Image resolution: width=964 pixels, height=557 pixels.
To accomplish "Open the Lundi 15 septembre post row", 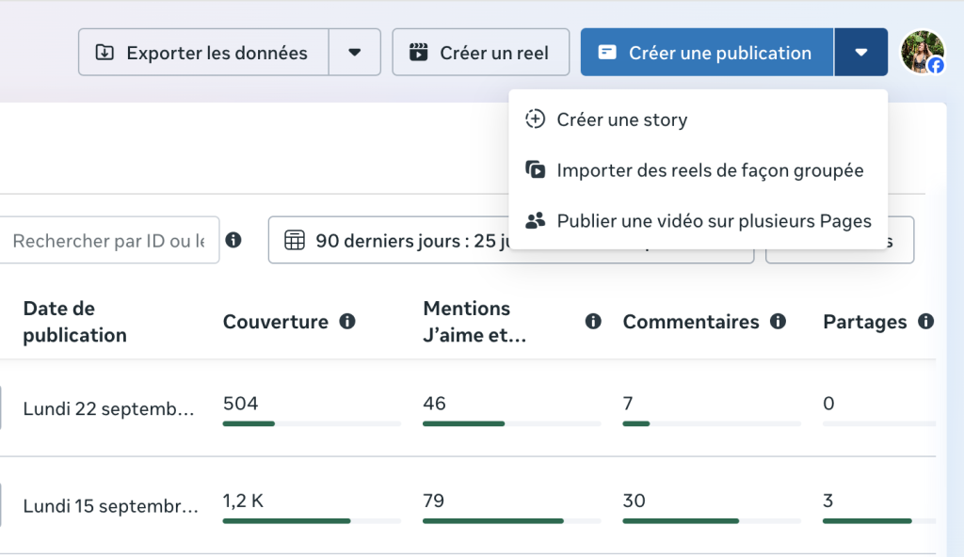I will [111, 505].
